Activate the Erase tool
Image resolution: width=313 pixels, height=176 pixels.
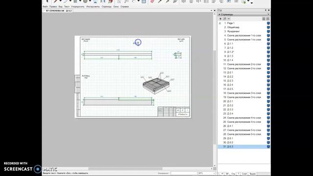[x=152, y=1]
